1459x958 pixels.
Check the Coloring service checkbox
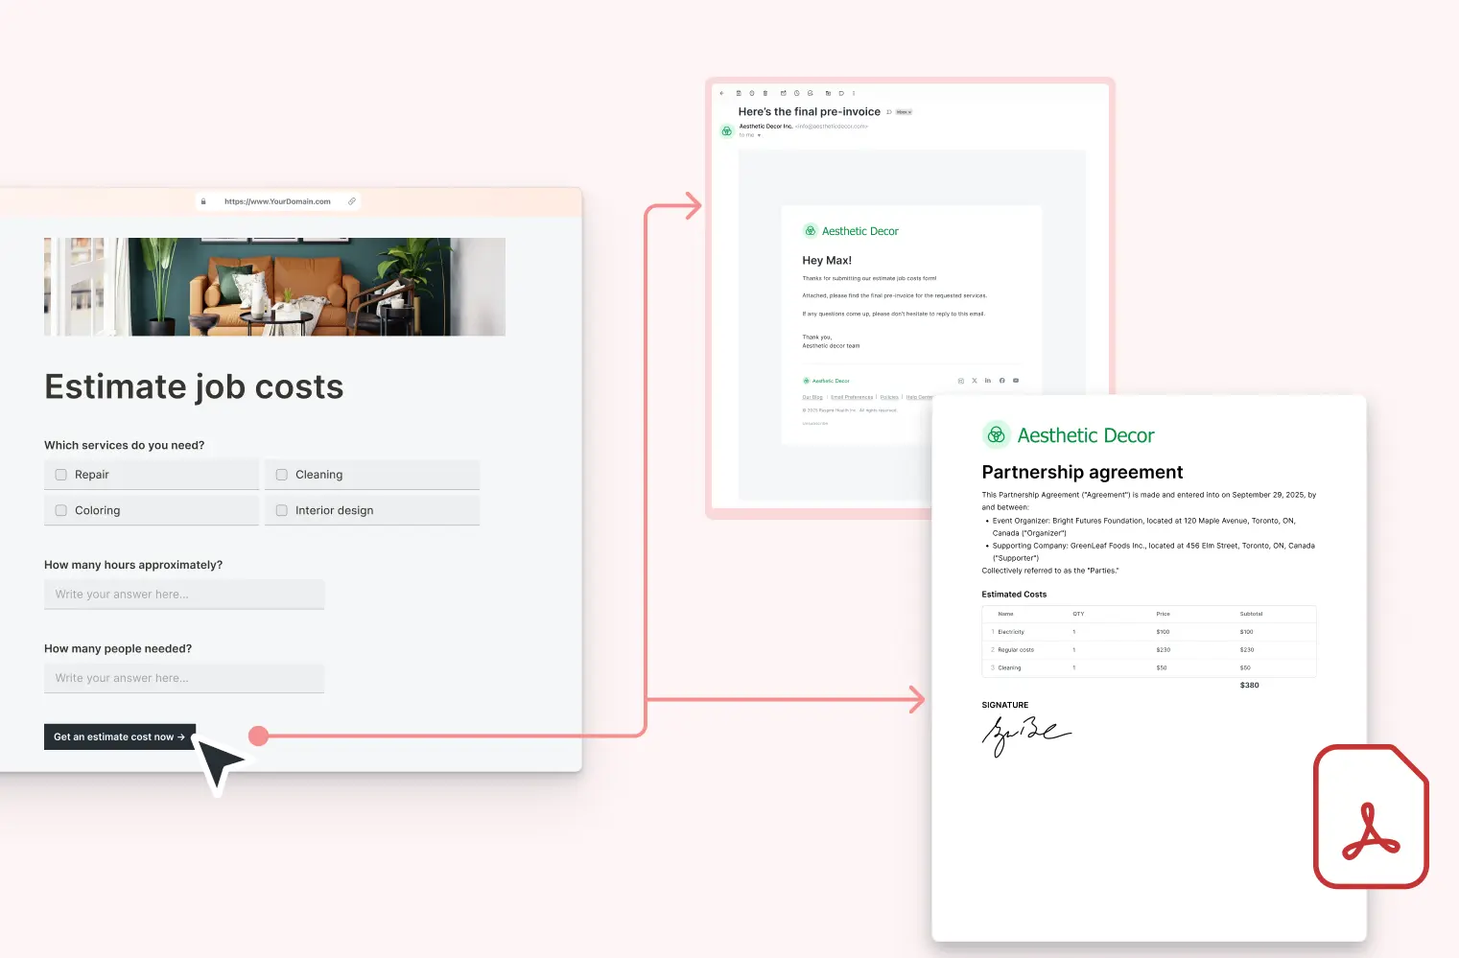[x=61, y=510]
